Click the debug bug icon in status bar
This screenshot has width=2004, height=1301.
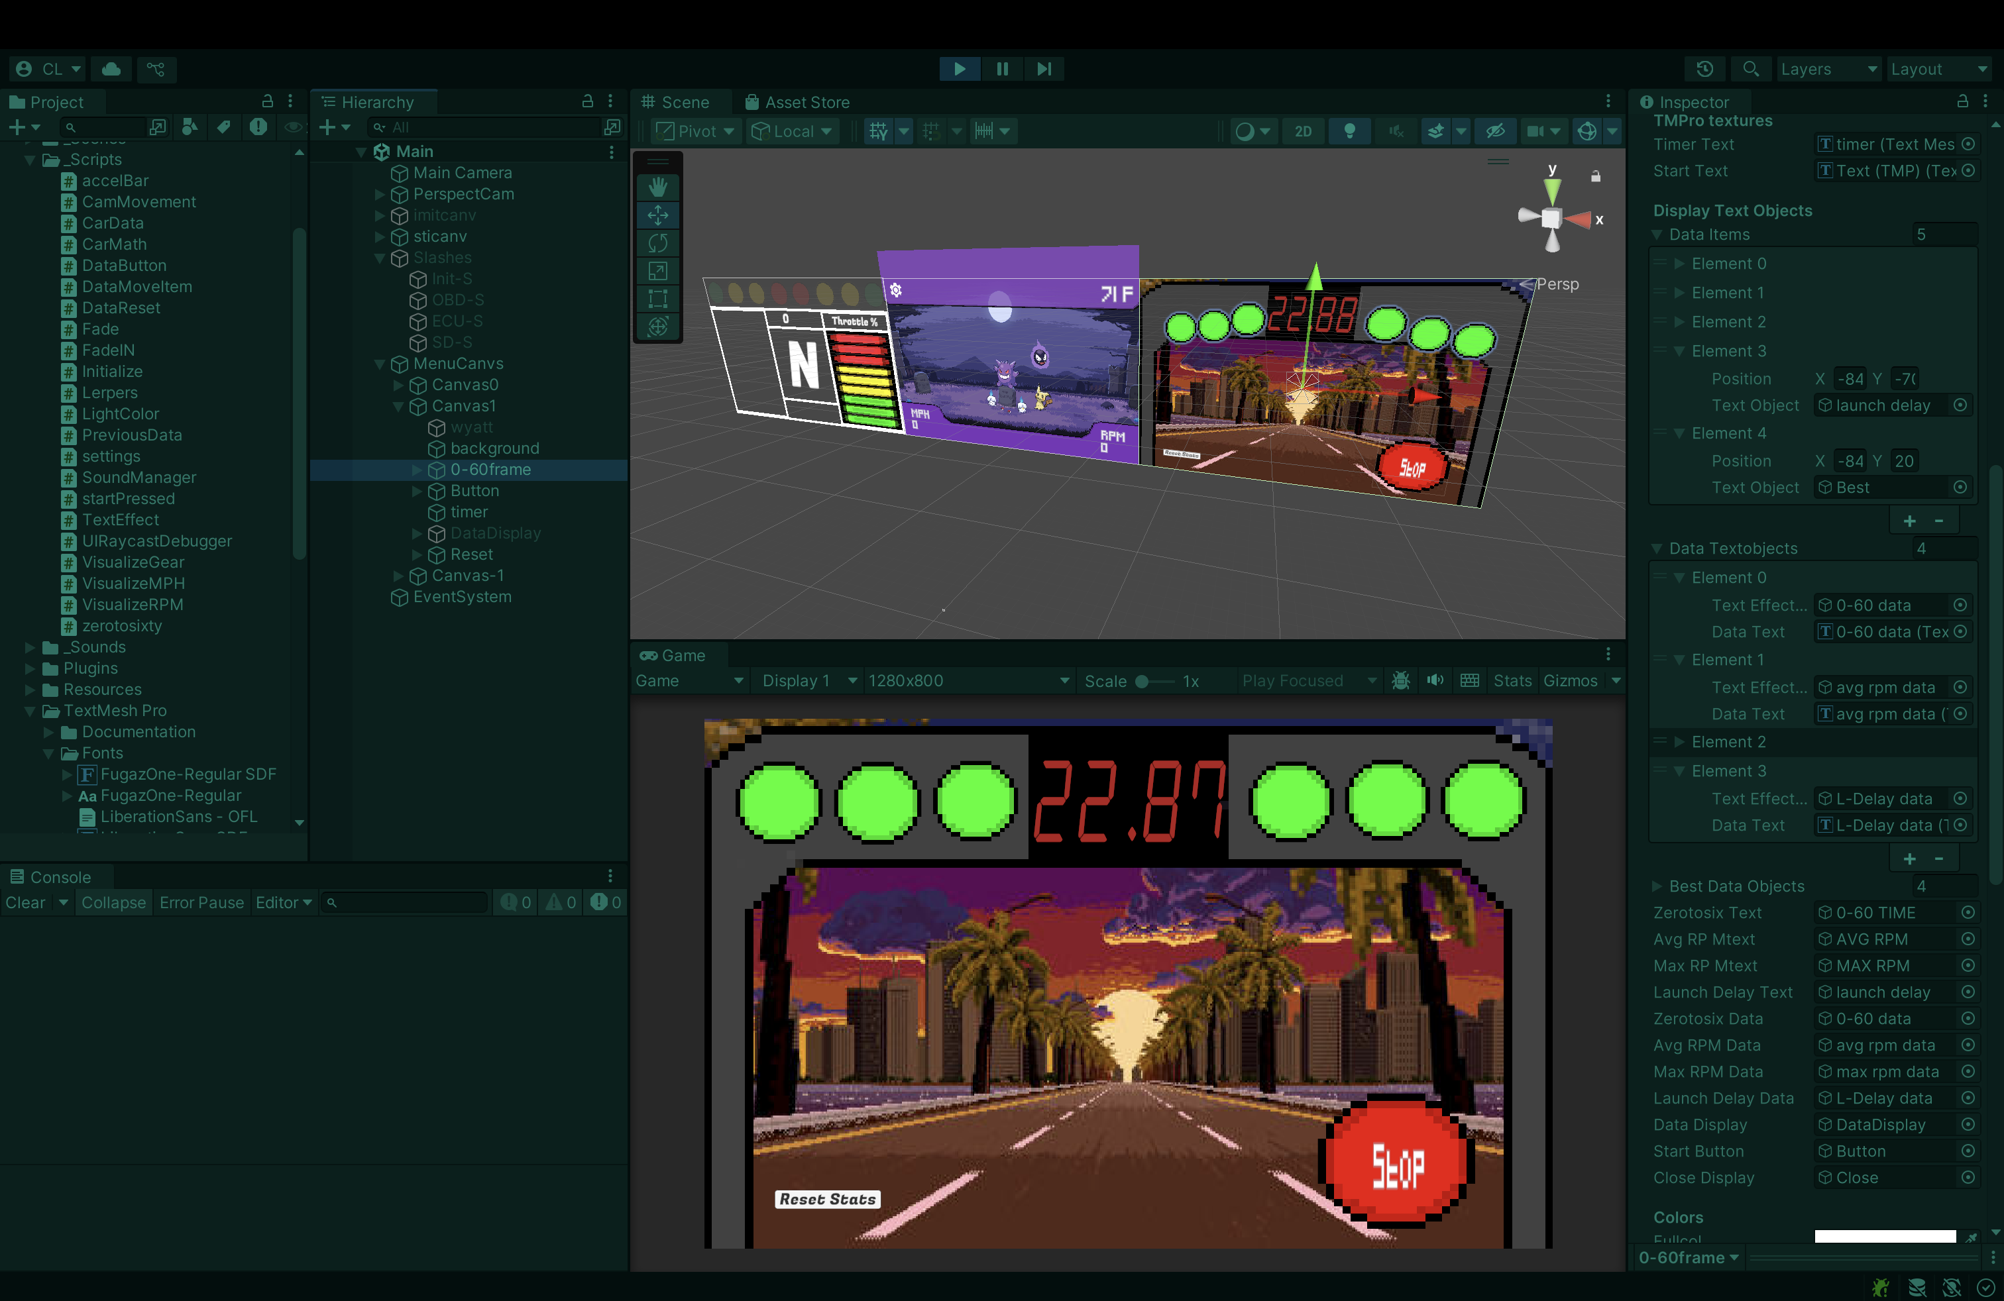1881,1288
